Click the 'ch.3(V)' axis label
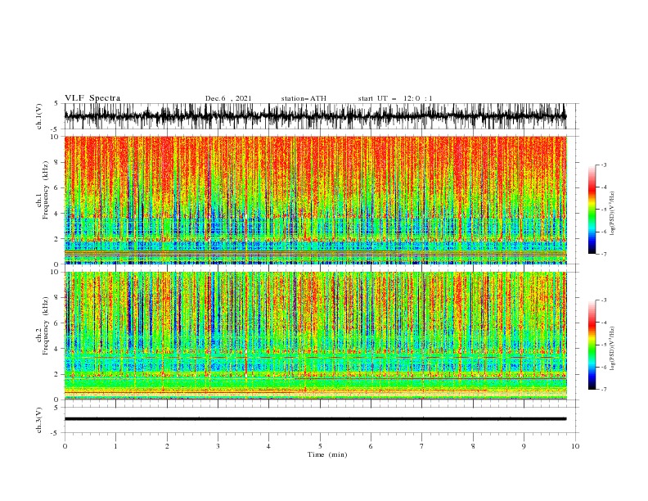The height and width of the screenshot is (501, 648). pos(39,420)
